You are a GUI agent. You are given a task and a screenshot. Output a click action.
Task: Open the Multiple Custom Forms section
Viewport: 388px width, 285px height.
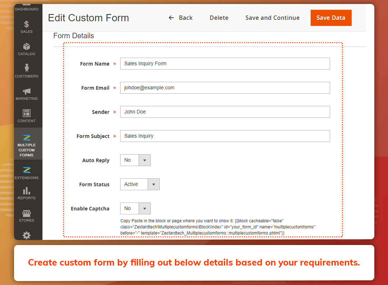click(x=27, y=143)
